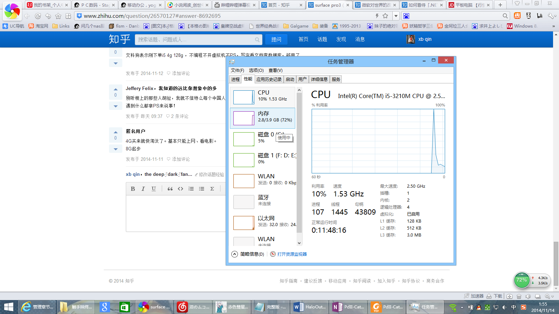
Task: Click the blue 提问 button on Zhihu
Action: point(276,39)
